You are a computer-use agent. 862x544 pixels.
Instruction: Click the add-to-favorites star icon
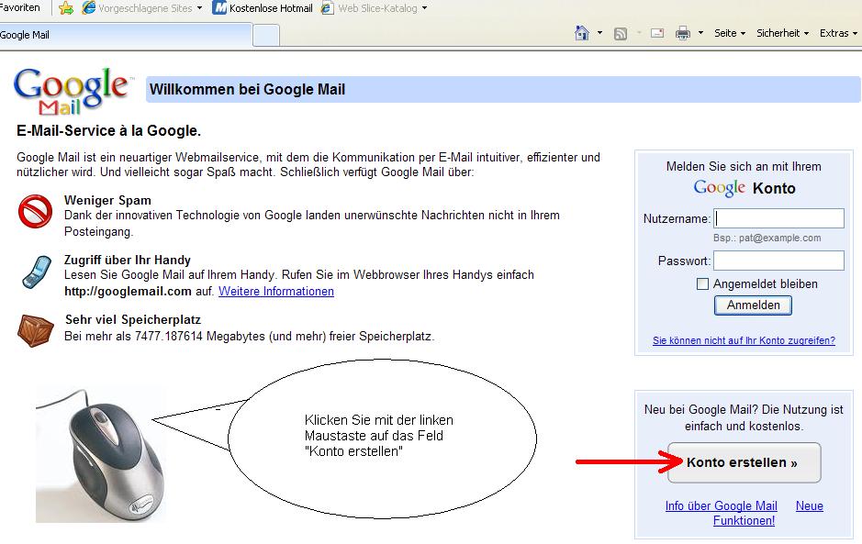click(x=66, y=8)
